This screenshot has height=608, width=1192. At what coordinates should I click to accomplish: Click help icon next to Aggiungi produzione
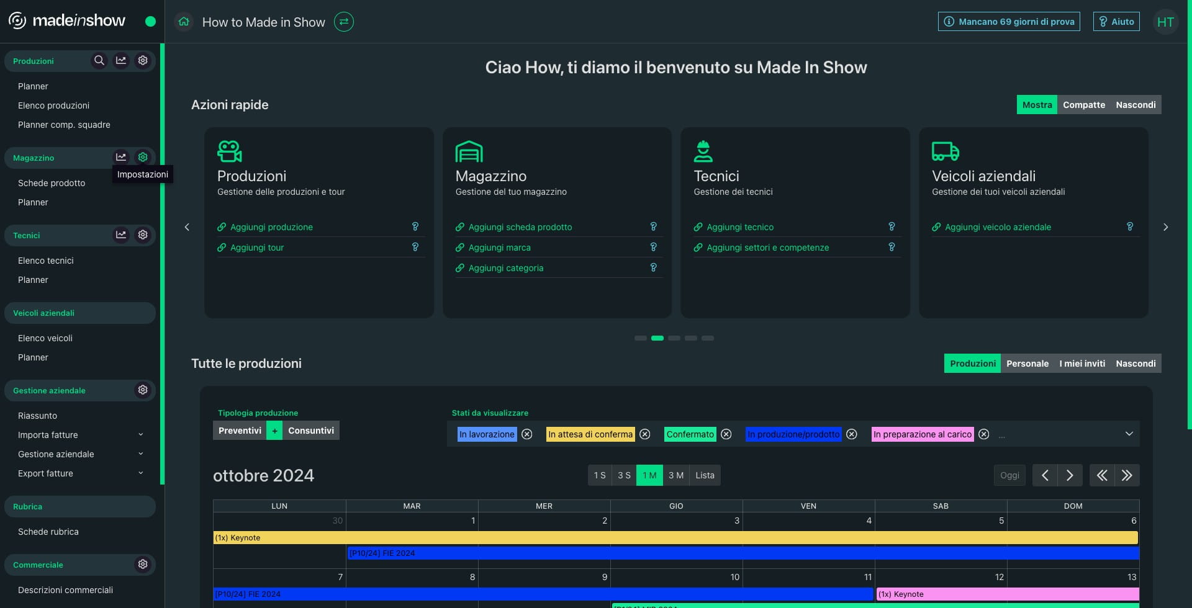point(415,227)
